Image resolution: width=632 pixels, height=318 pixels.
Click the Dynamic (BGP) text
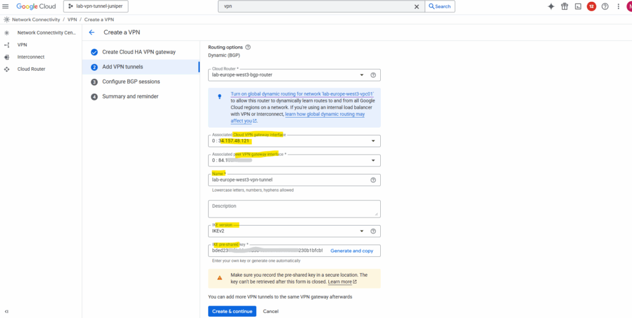(223, 55)
